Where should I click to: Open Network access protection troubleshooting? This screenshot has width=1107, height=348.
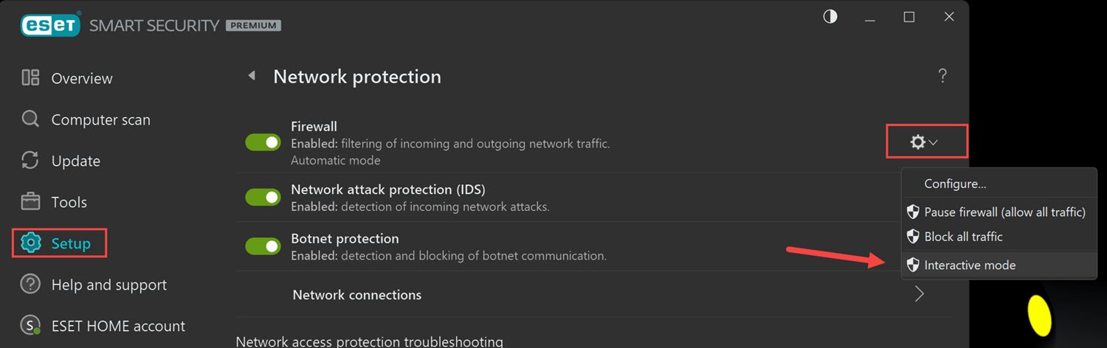tap(369, 341)
